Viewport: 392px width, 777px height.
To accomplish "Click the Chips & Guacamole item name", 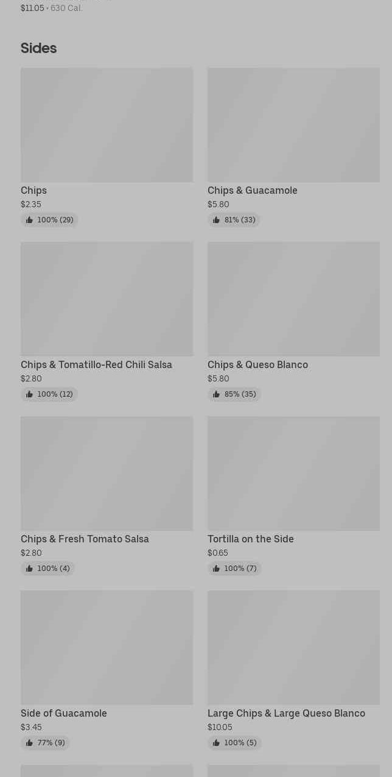I will point(252,190).
